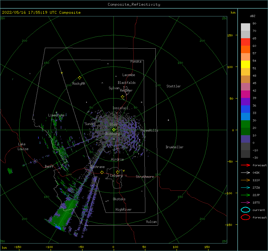Click the Olds label

[x=113, y=124]
